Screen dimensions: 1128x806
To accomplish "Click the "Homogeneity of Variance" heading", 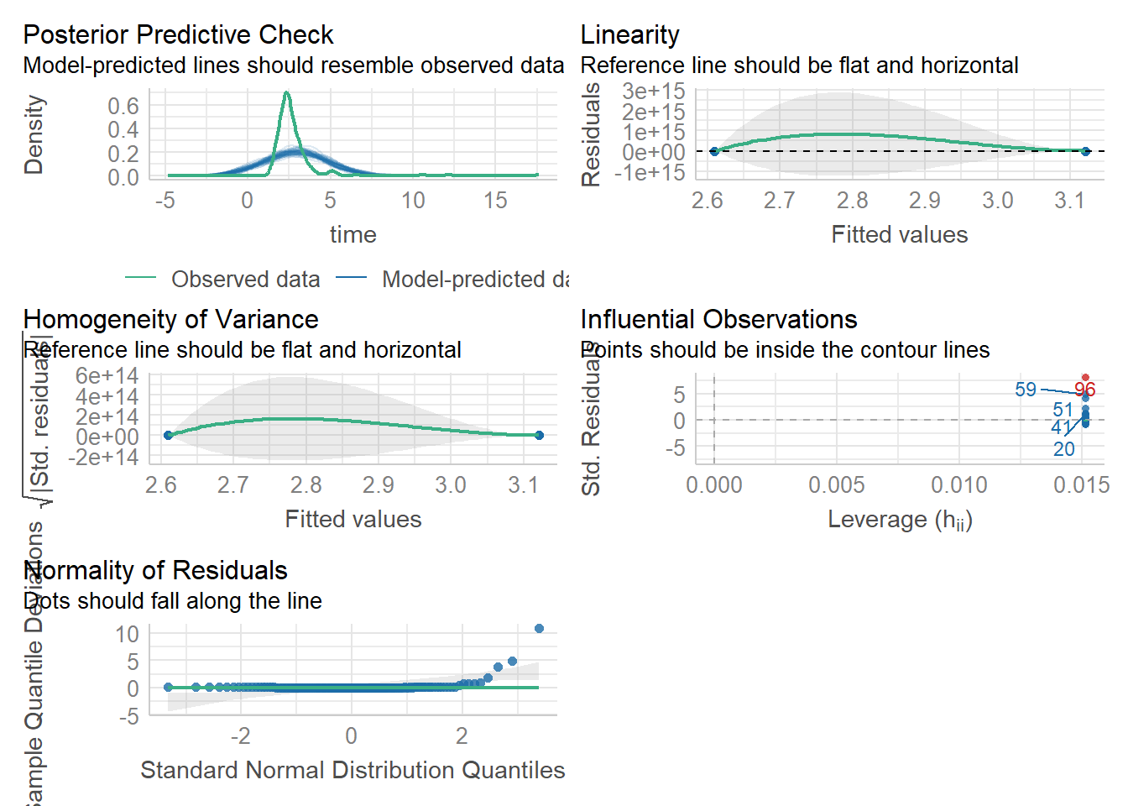I will click(170, 320).
